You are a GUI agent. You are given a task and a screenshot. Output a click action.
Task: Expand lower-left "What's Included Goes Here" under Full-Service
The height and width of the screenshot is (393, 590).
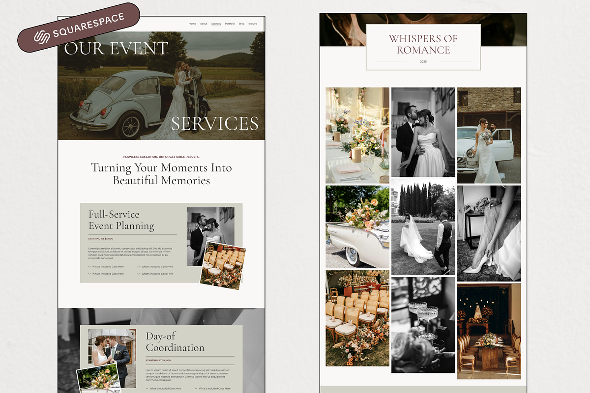point(106,274)
